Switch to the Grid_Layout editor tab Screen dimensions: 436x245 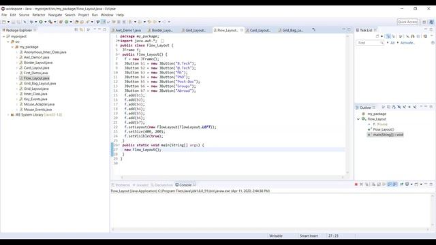196,30
